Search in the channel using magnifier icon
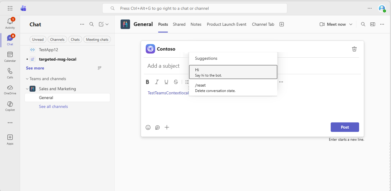The image size is (391, 191). click(x=363, y=24)
